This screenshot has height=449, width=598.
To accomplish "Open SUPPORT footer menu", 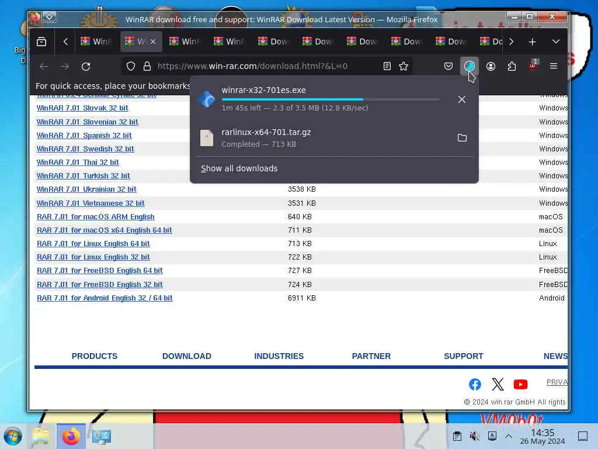I will pyautogui.click(x=463, y=356).
